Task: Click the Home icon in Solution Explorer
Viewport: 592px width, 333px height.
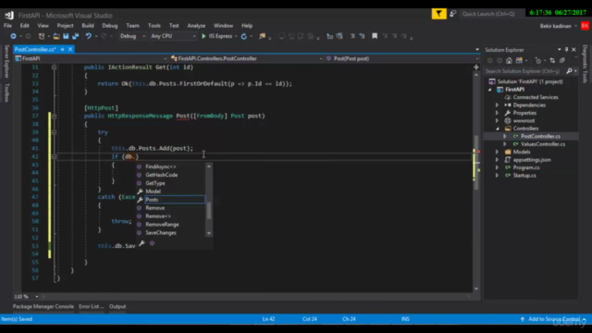Action: pyautogui.click(x=509, y=60)
